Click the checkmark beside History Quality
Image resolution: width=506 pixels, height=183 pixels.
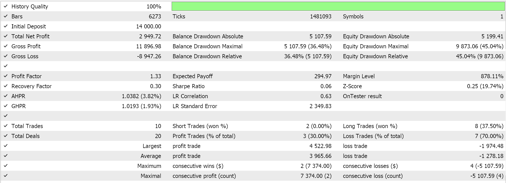coord(6,6)
